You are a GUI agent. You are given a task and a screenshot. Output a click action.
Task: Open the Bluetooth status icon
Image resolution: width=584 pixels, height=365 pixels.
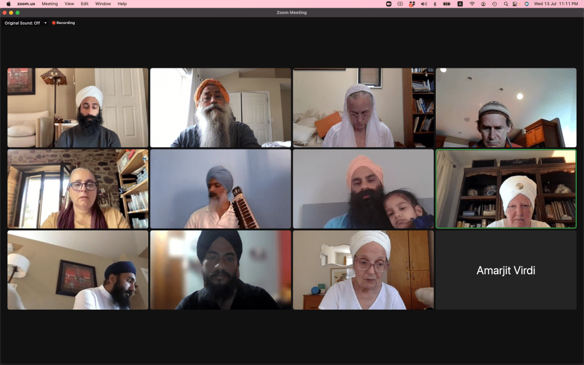pyautogui.click(x=435, y=3)
